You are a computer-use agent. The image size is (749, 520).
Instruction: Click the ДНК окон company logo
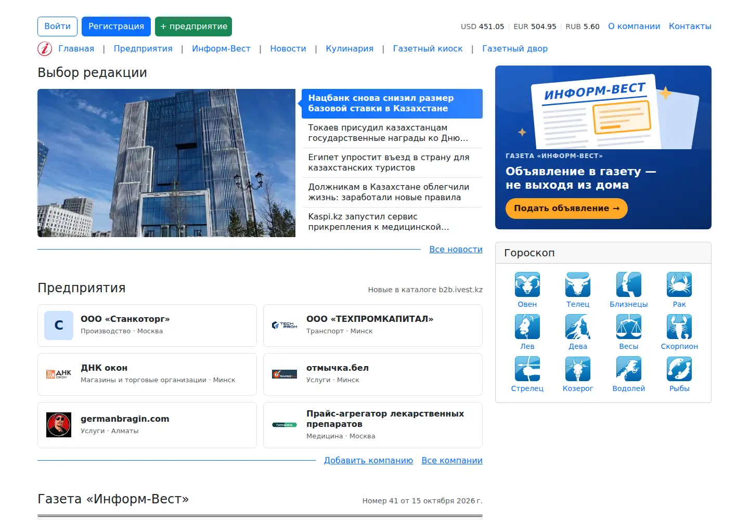click(59, 374)
